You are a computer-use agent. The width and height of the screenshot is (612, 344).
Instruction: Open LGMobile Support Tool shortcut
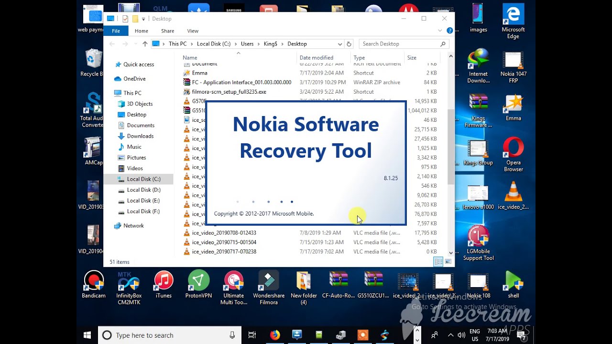coord(478,244)
